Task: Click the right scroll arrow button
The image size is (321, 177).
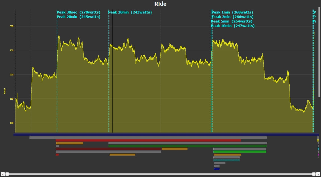Action: point(318,174)
